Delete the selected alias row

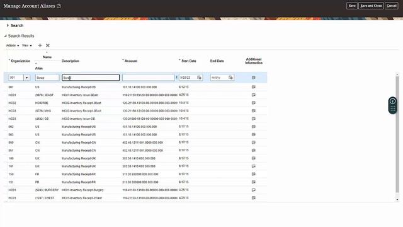click(48, 45)
